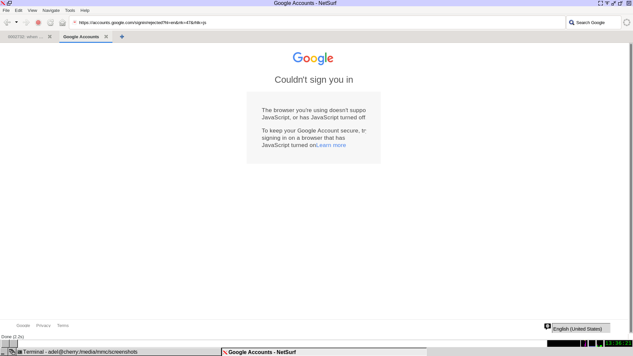
Task: Click the Terms footer link
Action: point(63,325)
